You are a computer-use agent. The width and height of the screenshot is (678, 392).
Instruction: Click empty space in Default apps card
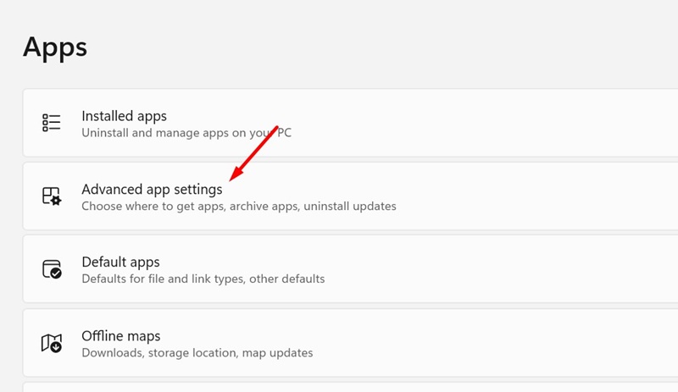point(508,269)
